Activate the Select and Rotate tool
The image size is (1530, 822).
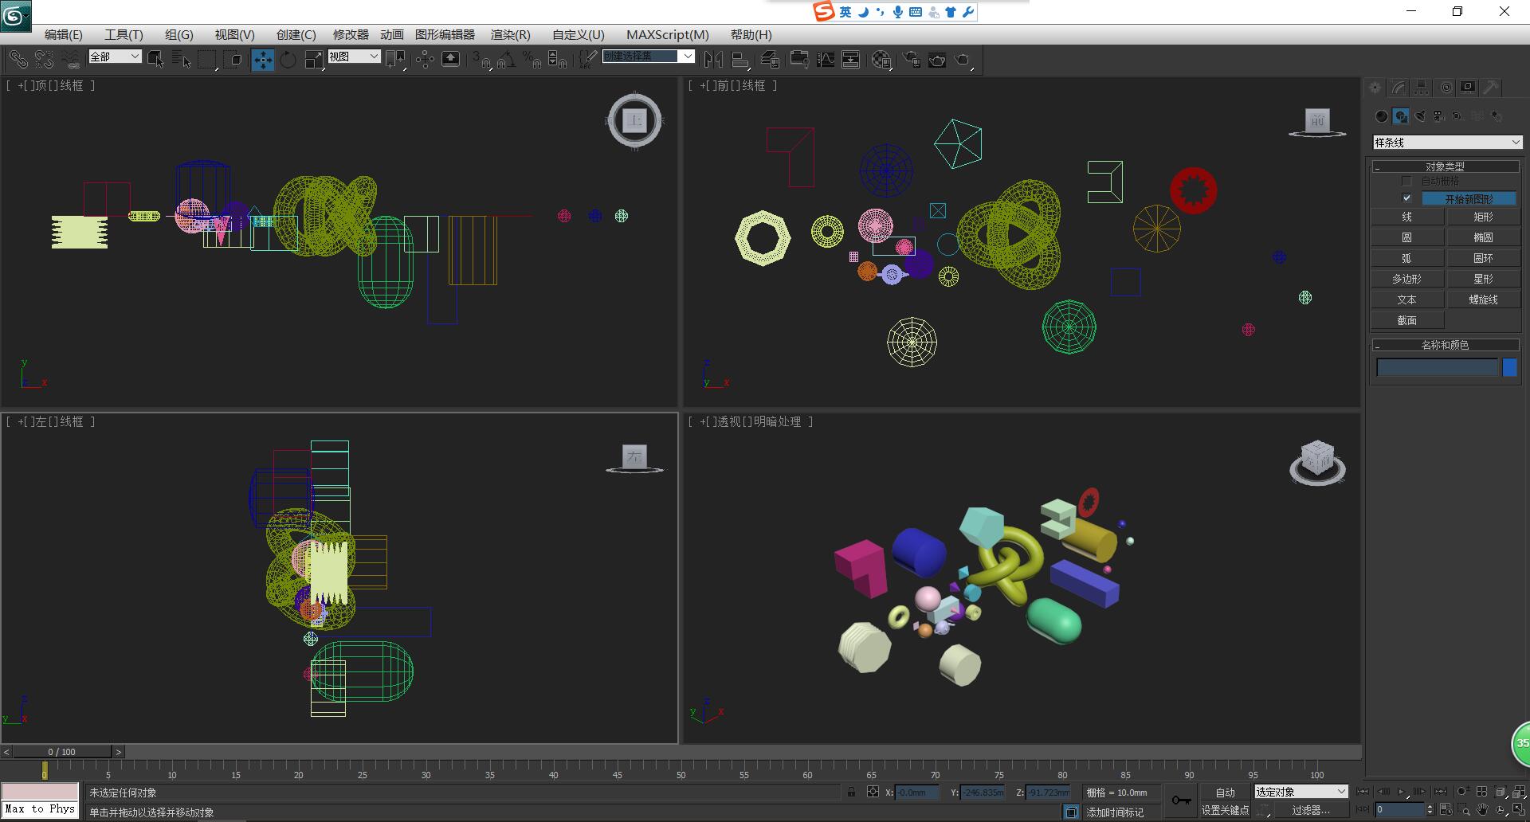pos(288,60)
